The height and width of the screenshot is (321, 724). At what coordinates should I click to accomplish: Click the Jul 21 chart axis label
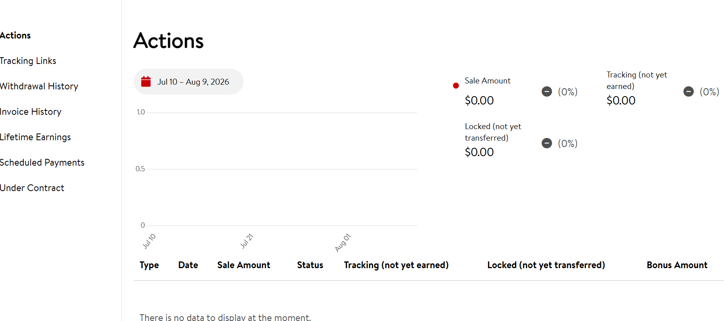pos(247,241)
